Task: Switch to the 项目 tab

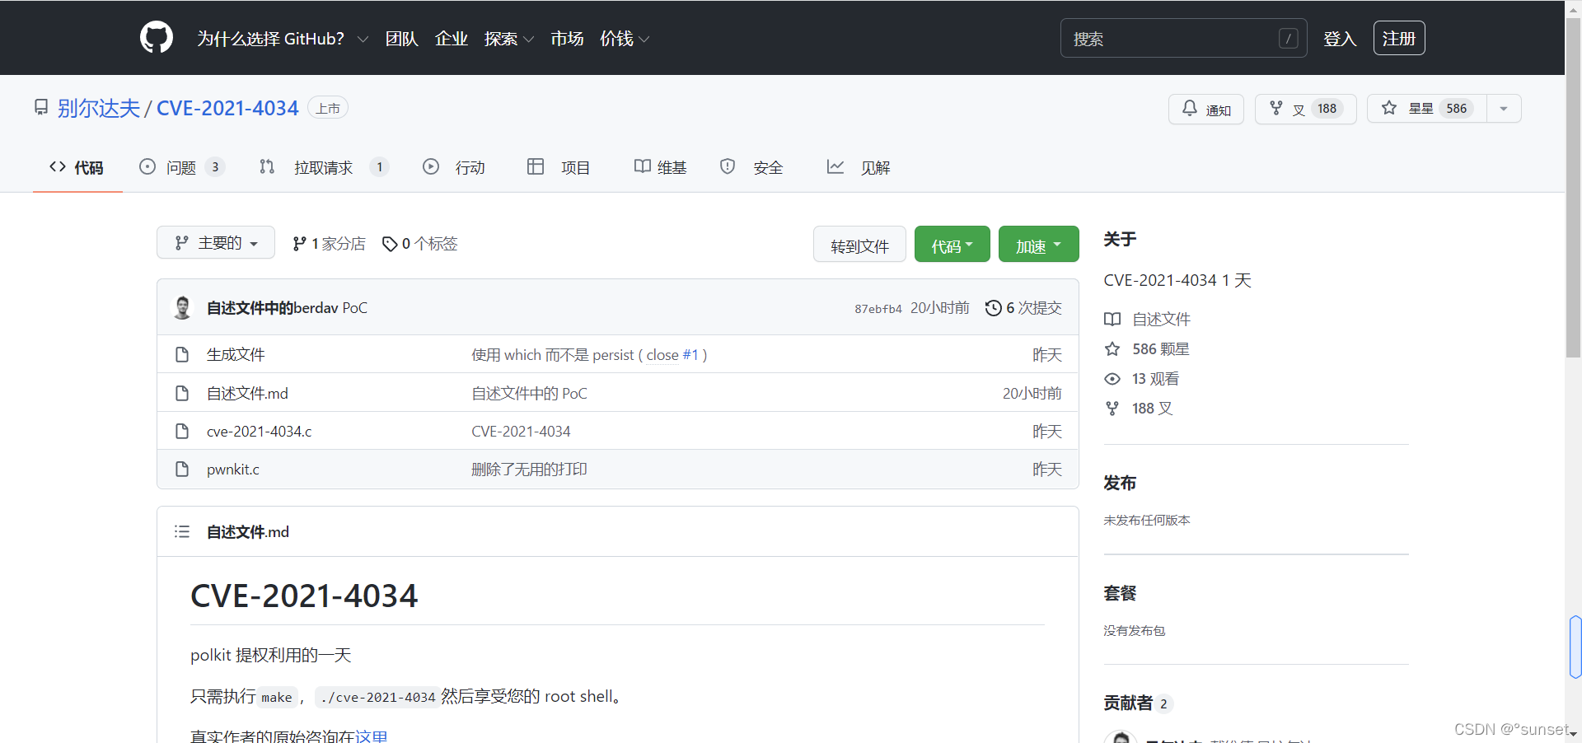Action: coord(559,167)
